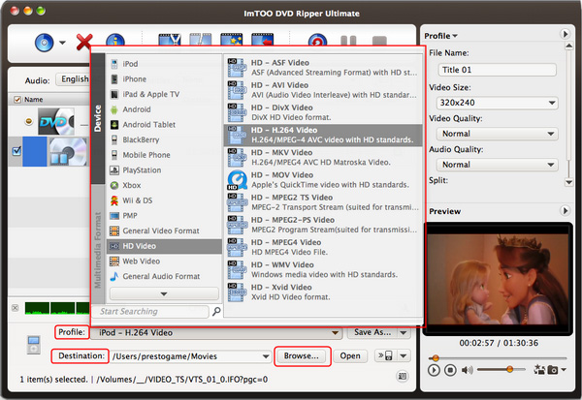Click the Start Searching field
Viewport: 582px width, 400px height.
[x=150, y=312]
